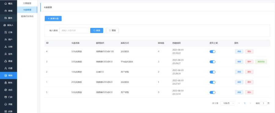Click red 删除 delete button for ID 1
275x113 pixels.
tap(249, 82)
